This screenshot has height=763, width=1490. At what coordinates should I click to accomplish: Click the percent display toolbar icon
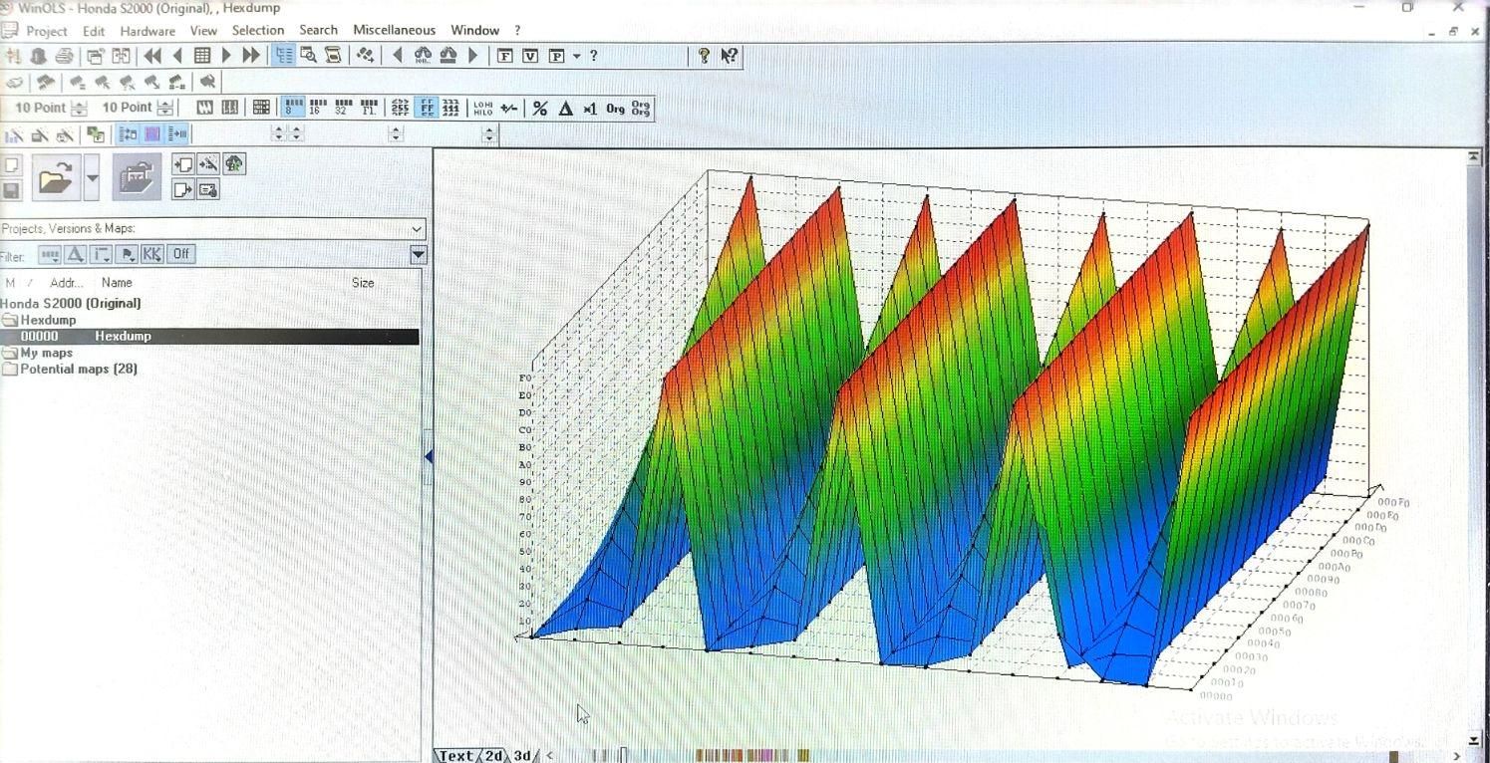[x=540, y=109]
